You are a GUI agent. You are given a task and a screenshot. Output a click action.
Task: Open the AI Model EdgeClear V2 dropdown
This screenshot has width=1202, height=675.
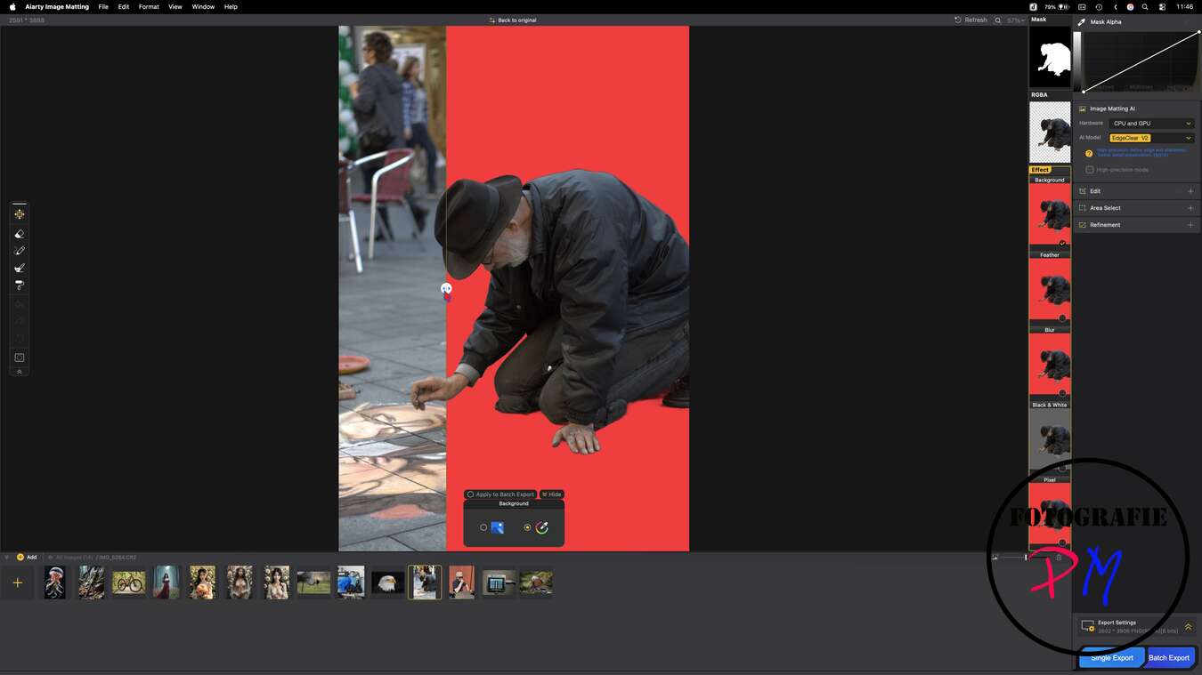tap(1151, 138)
